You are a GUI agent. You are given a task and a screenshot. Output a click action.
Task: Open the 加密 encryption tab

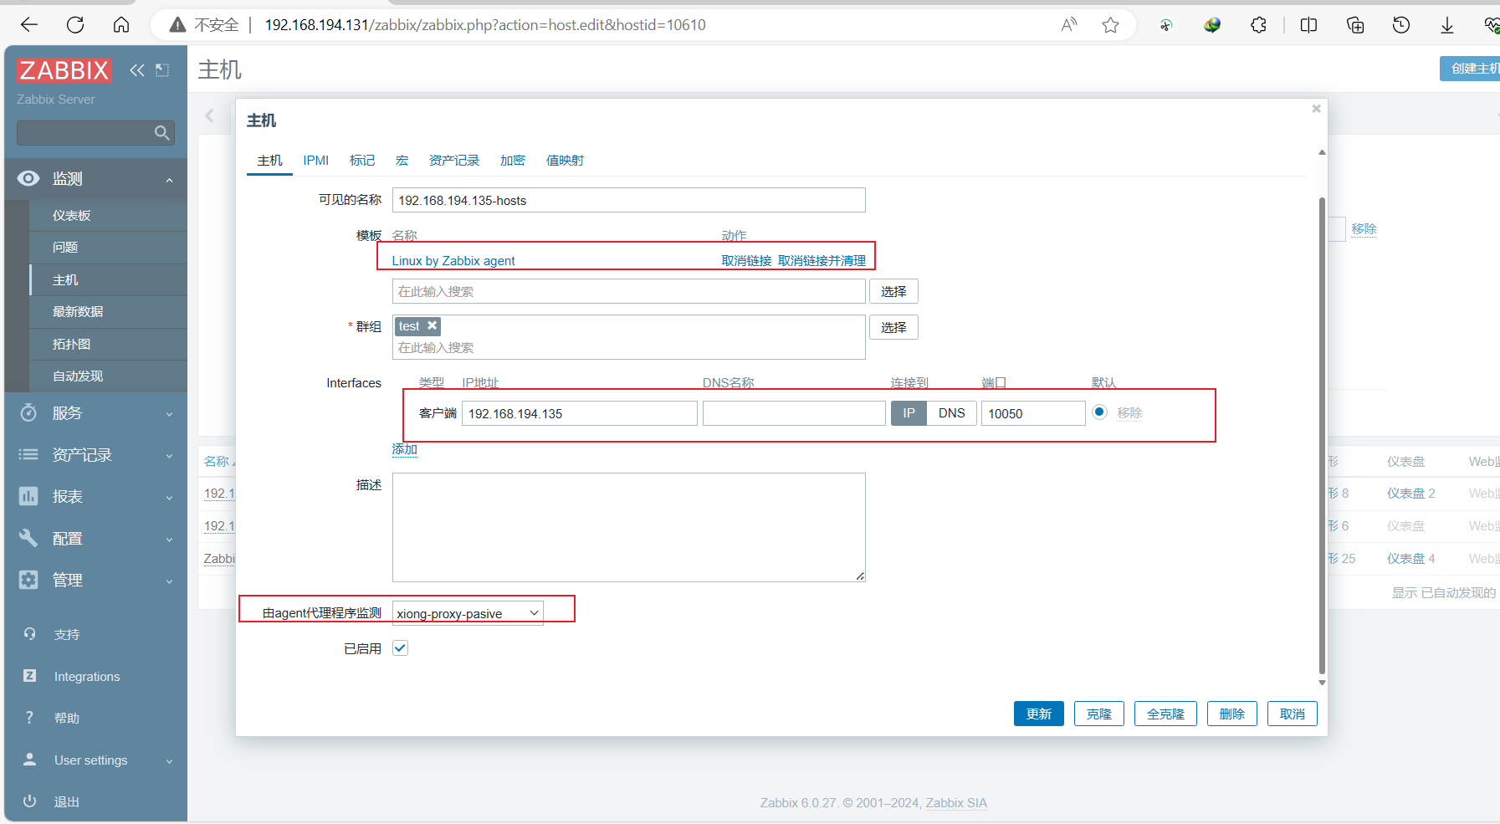512,161
